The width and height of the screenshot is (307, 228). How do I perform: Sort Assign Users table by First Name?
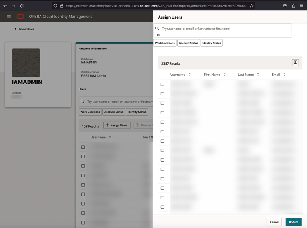[224, 75]
